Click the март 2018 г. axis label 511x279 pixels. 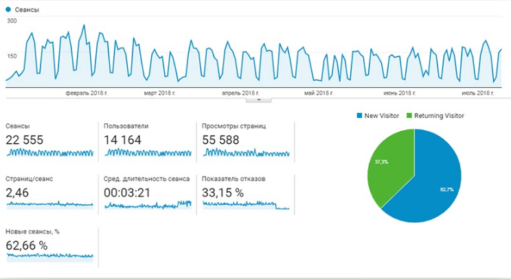pyautogui.click(x=159, y=93)
